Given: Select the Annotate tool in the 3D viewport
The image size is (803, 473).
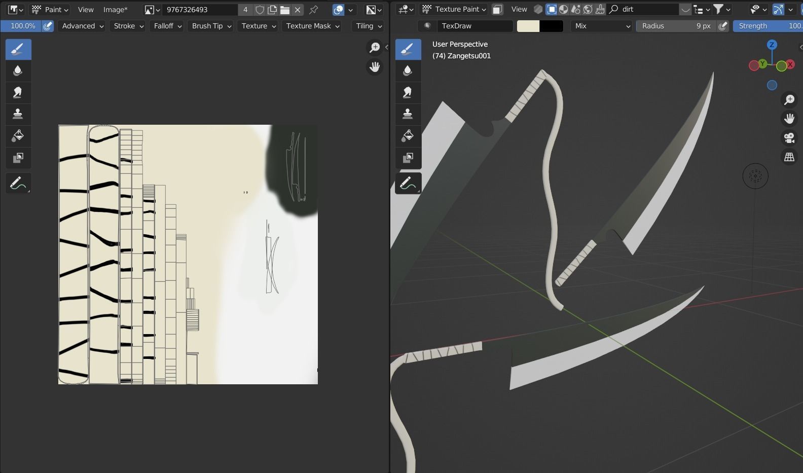Looking at the screenshot, I should pos(408,184).
